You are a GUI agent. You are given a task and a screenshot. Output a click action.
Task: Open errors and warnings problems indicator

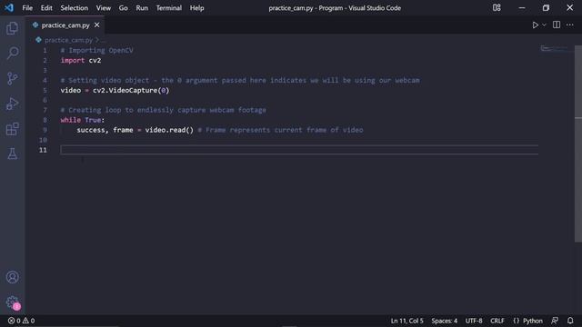click(22, 321)
